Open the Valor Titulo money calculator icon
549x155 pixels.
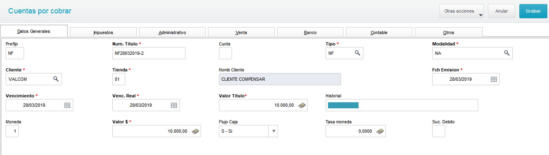(x=302, y=105)
